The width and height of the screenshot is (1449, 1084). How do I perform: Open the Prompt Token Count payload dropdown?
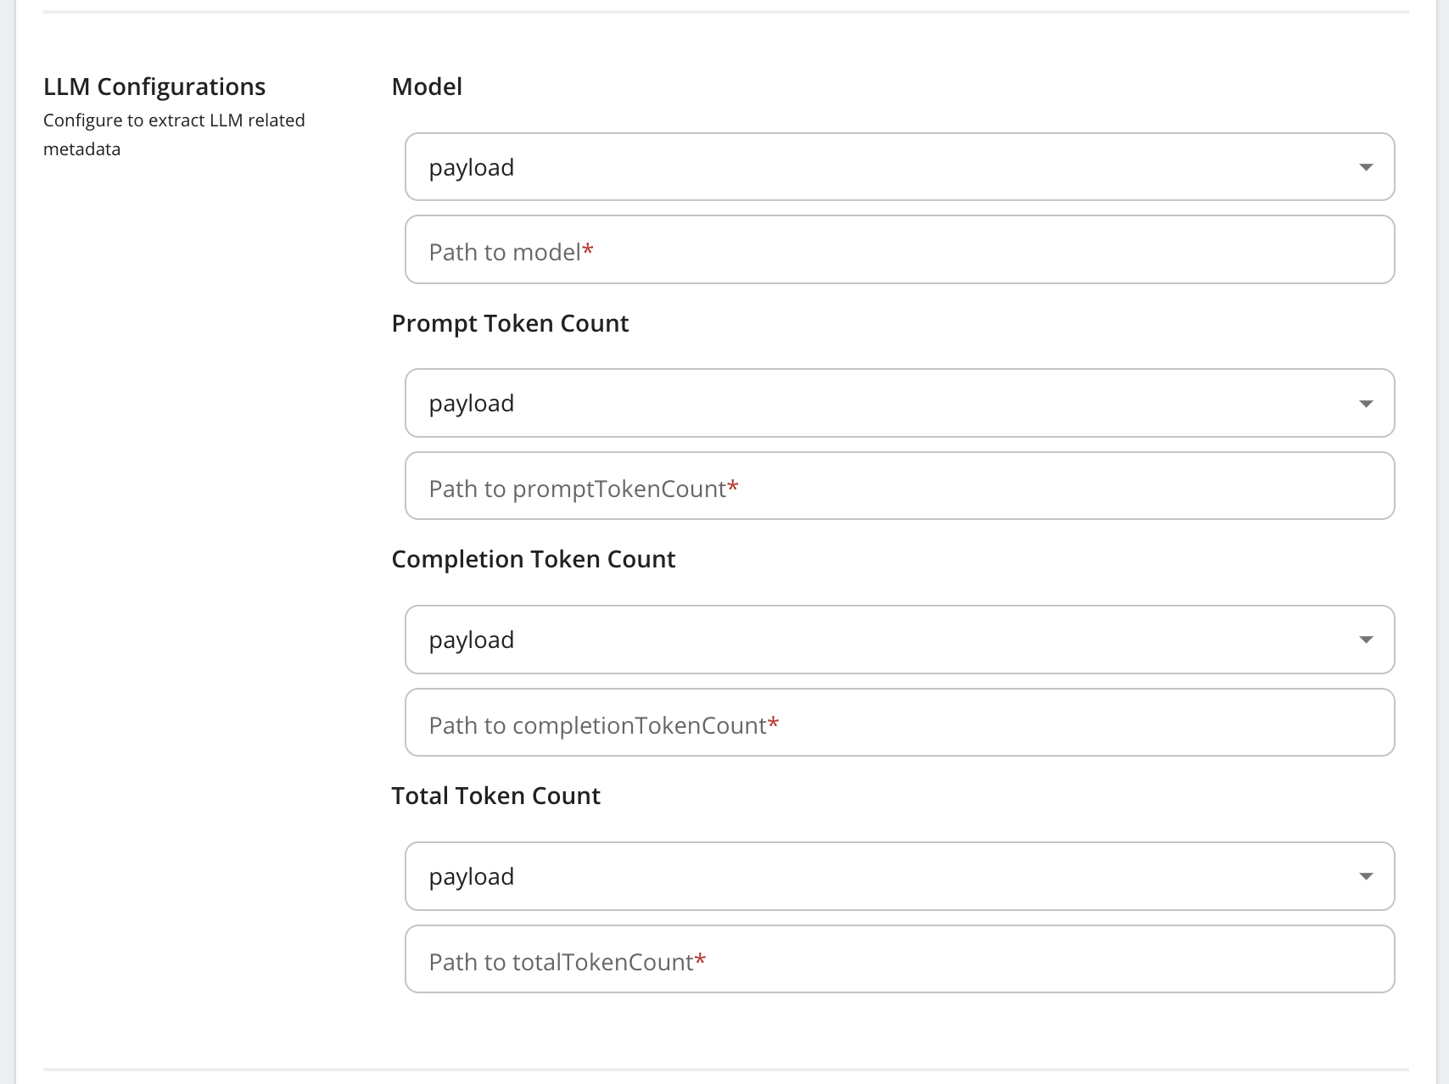point(900,403)
